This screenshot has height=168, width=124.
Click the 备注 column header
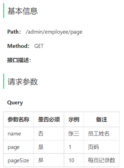tap(102, 119)
